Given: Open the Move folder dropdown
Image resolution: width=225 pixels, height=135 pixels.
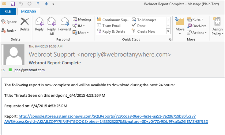Looking at the screenshot, I should tap(180, 26).
